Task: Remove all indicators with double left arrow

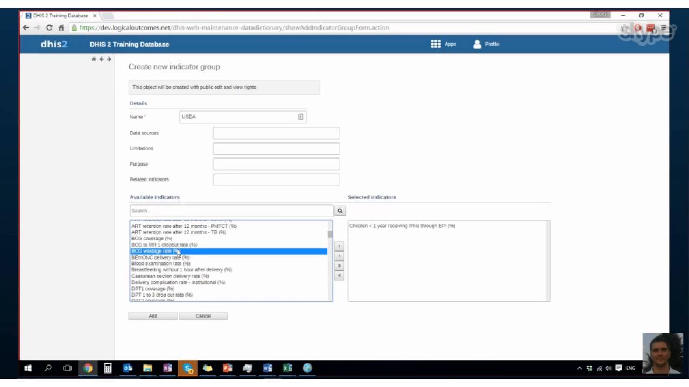Action: coord(339,275)
